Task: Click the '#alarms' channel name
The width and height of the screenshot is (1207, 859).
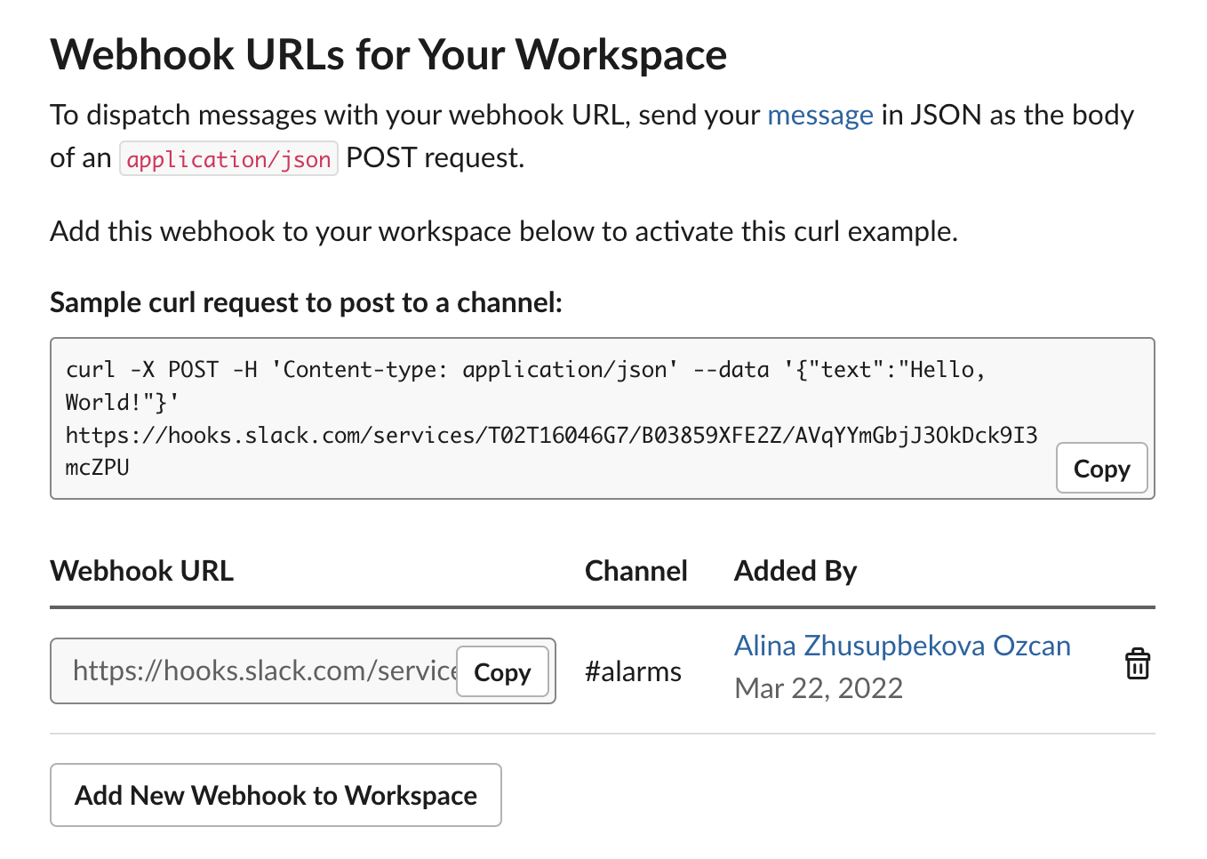Action: (633, 671)
